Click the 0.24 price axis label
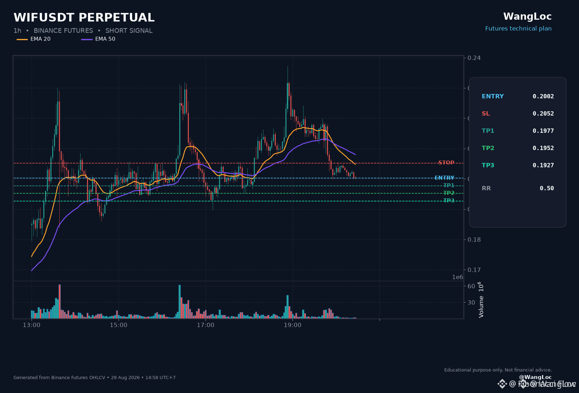Viewport: 579px width, 393px height. coord(474,58)
